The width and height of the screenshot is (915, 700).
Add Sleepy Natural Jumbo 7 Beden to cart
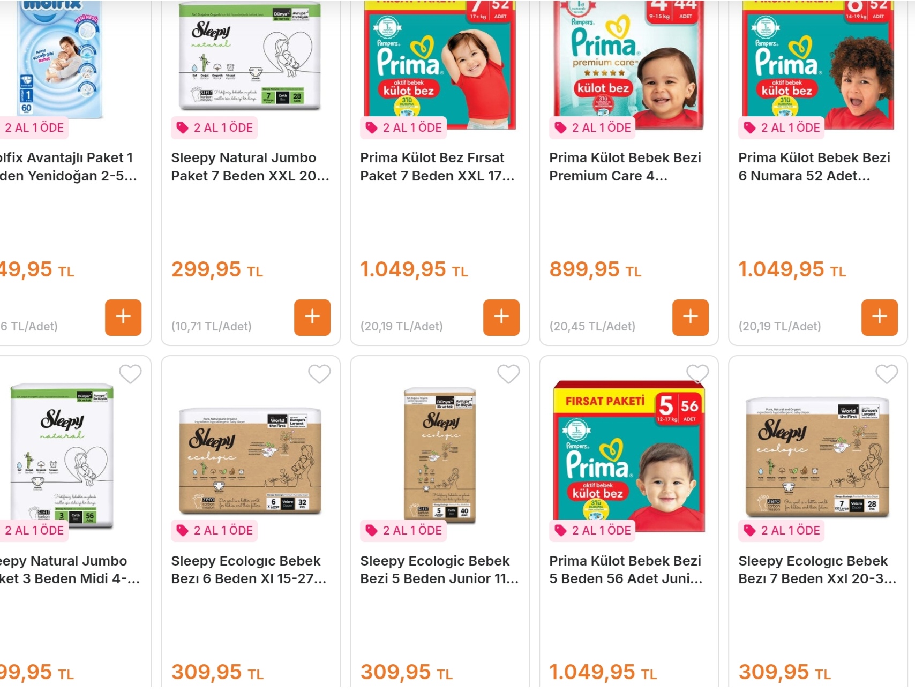point(312,317)
